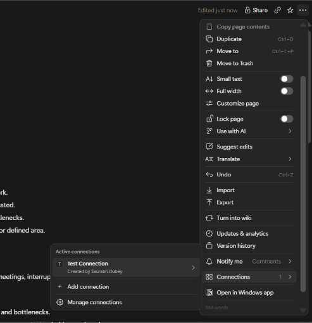Image resolution: width=312 pixels, height=323 pixels.
Task: Select Customize page option
Action: [249, 104]
